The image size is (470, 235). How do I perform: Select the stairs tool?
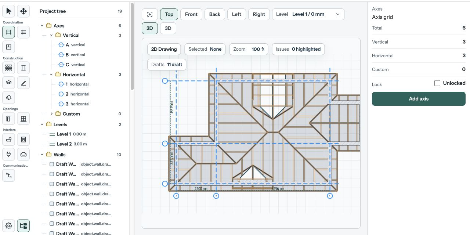click(x=23, y=83)
